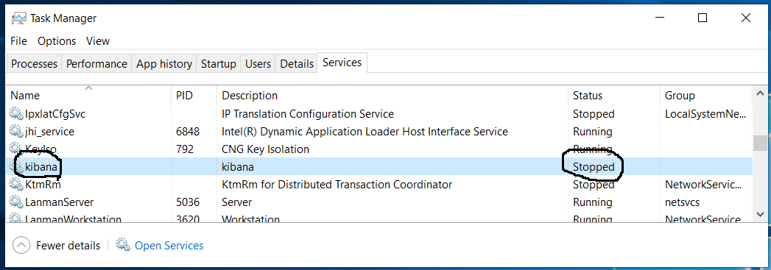Select the kibana service name

tap(41, 167)
